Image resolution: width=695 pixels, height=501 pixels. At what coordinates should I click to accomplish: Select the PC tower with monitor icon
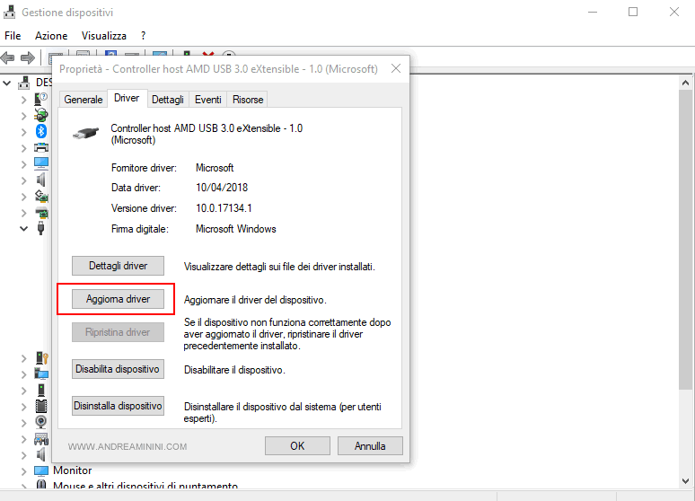tap(41, 374)
